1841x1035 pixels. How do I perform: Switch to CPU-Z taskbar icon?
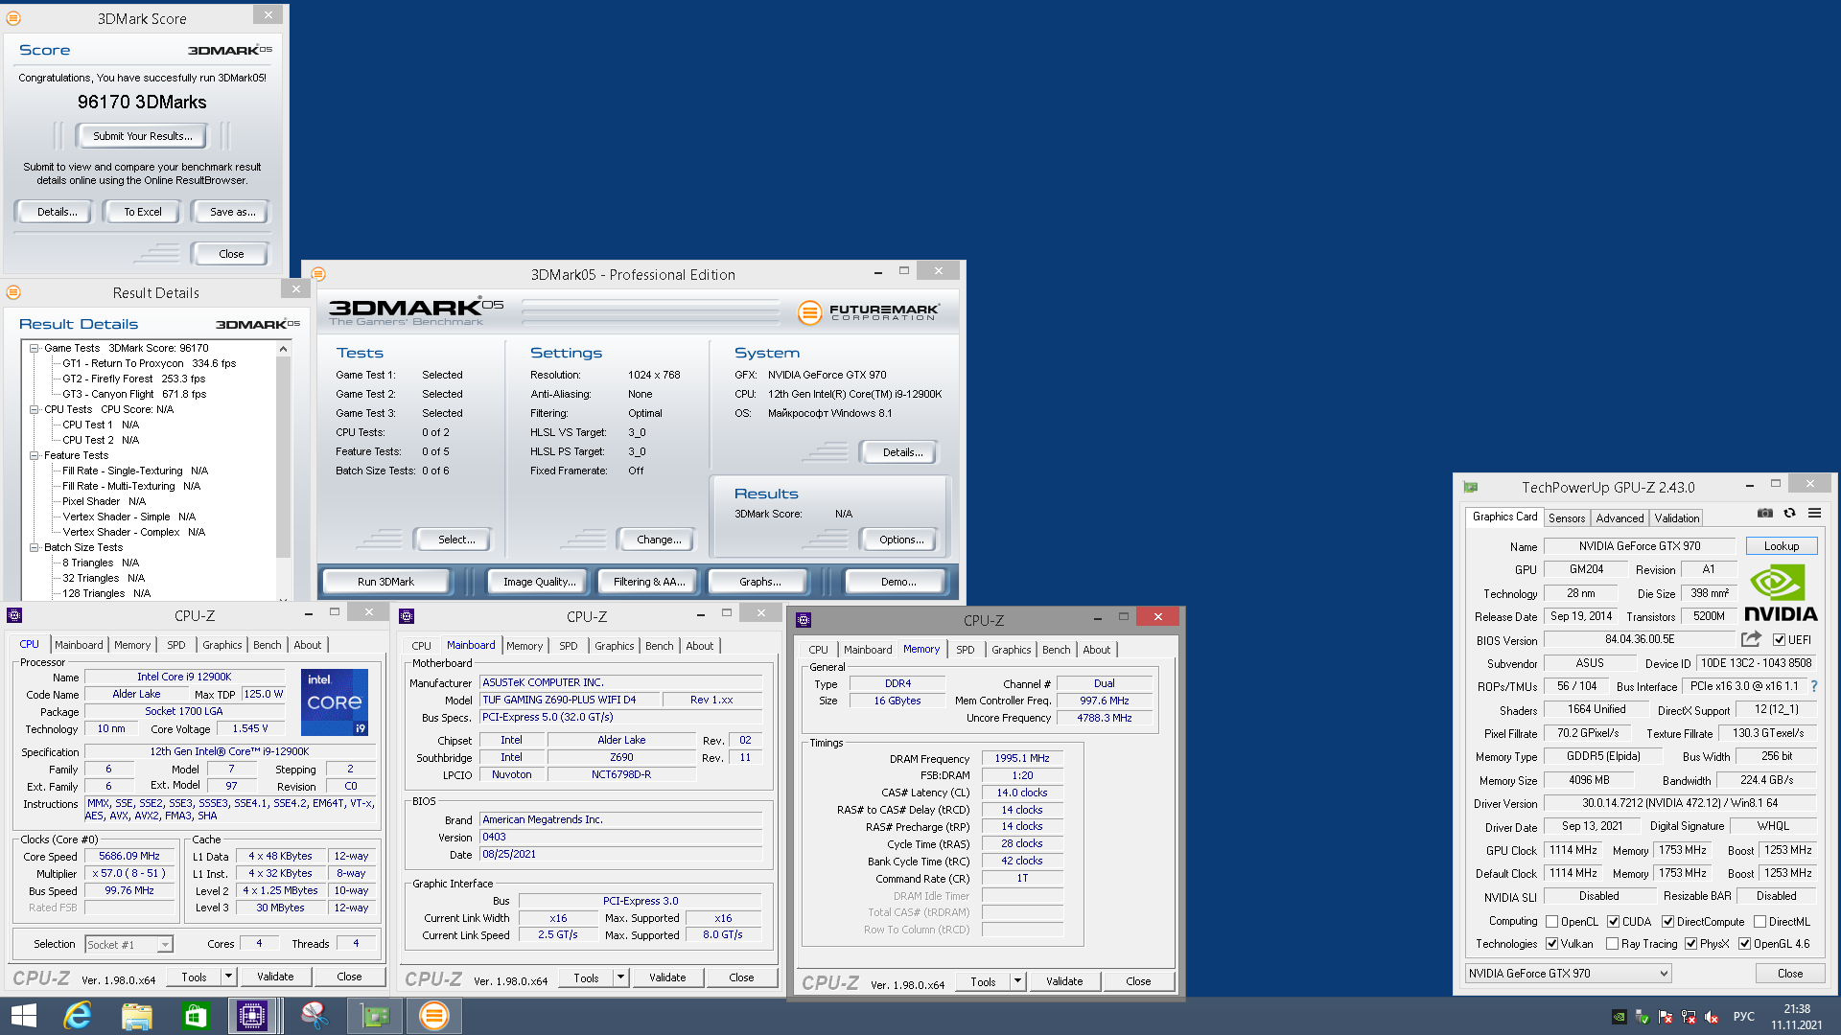(253, 1016)
